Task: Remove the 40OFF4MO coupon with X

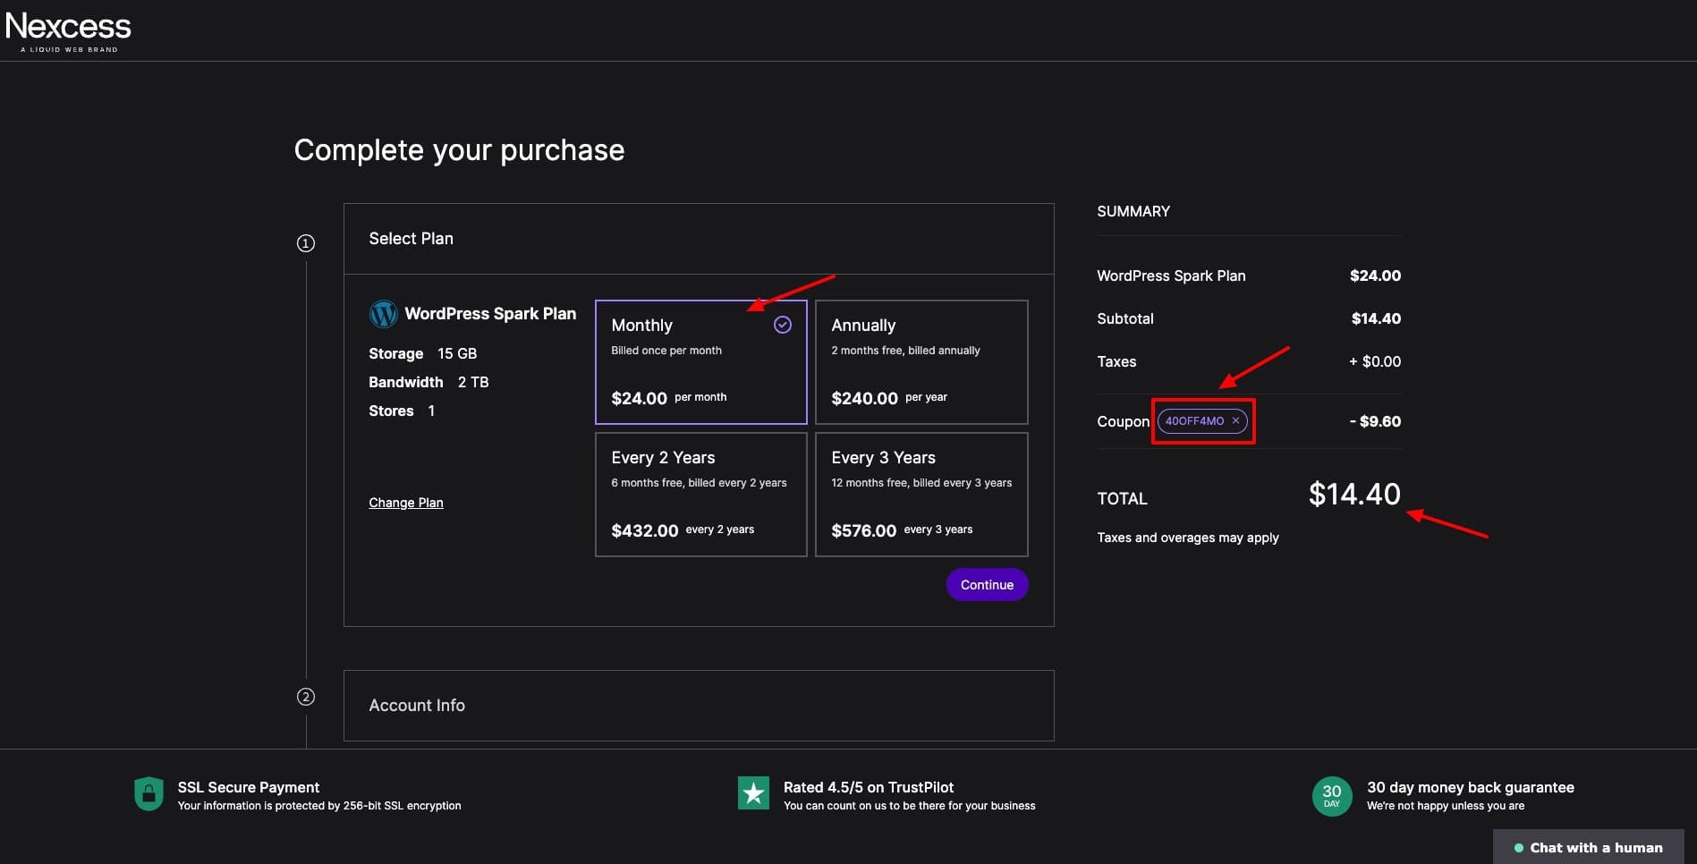Action: [x=1235, y=420]
